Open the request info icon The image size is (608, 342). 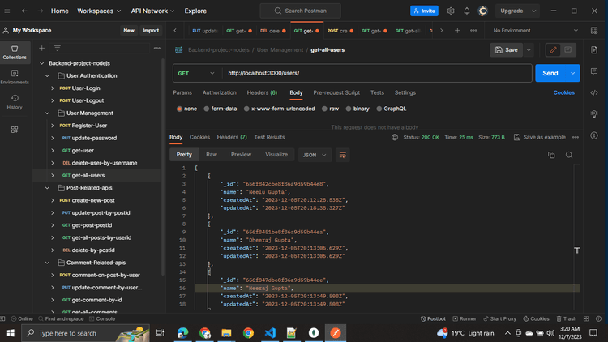coord(594,135)
